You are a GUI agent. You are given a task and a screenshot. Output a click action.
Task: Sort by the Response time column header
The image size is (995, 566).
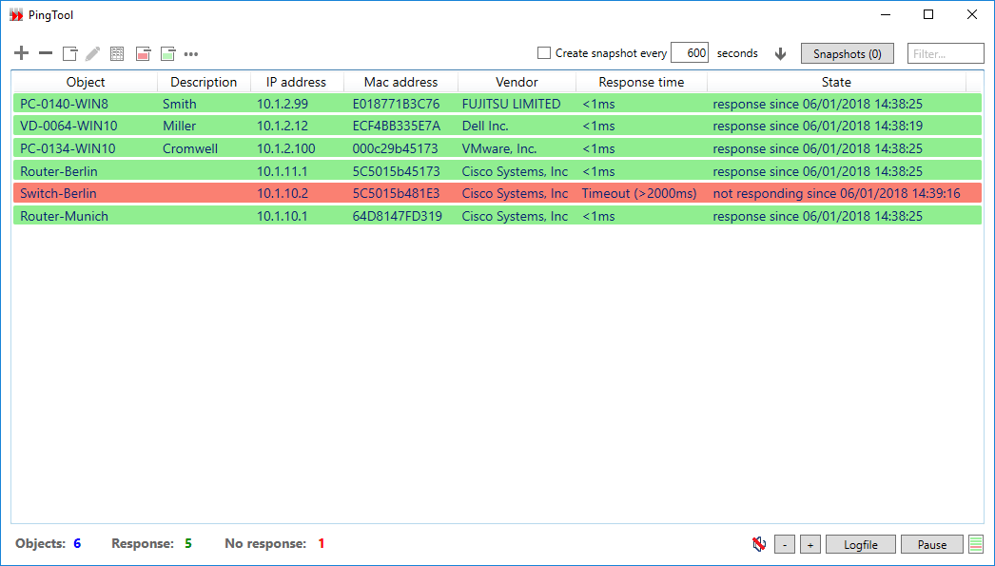[640, 82]
